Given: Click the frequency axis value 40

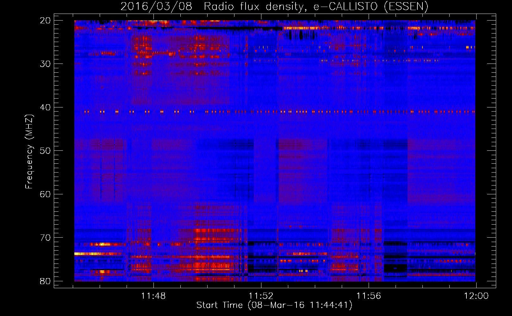Looking at the screenshot, I should pyautogui.click(x=45, y=107).
